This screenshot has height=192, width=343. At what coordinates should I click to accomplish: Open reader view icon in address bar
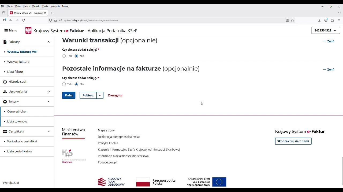[x=287, y=20]
